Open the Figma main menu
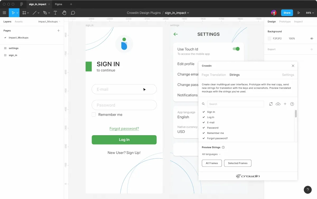 (4, 13)
